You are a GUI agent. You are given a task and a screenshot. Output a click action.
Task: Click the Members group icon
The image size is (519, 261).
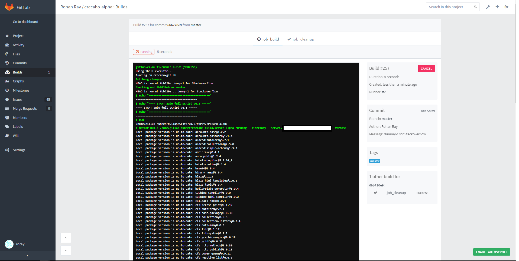pyautogui.click(x=7, y=118)
